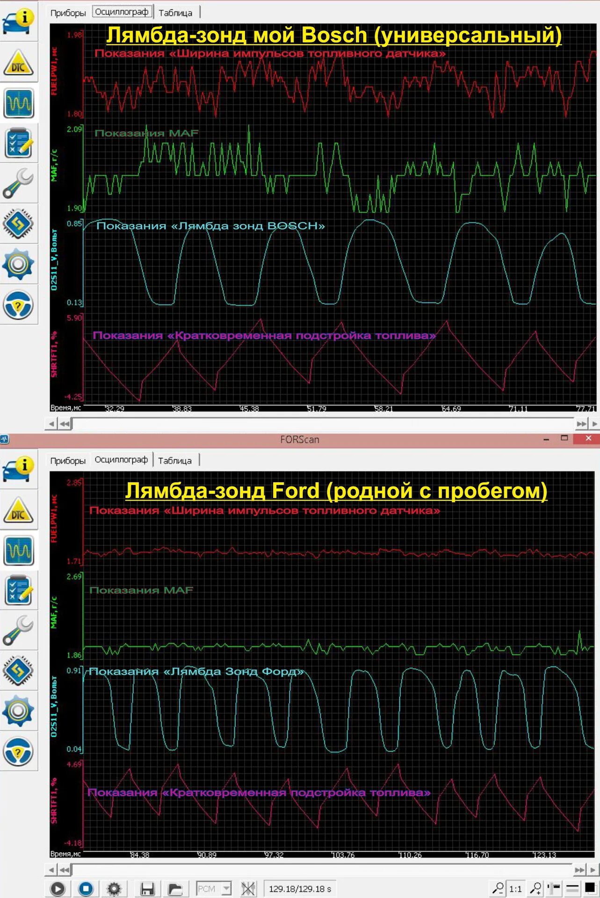
Task: Open DTC error codes icon in lower window
Action: click(x=19, y=510)
